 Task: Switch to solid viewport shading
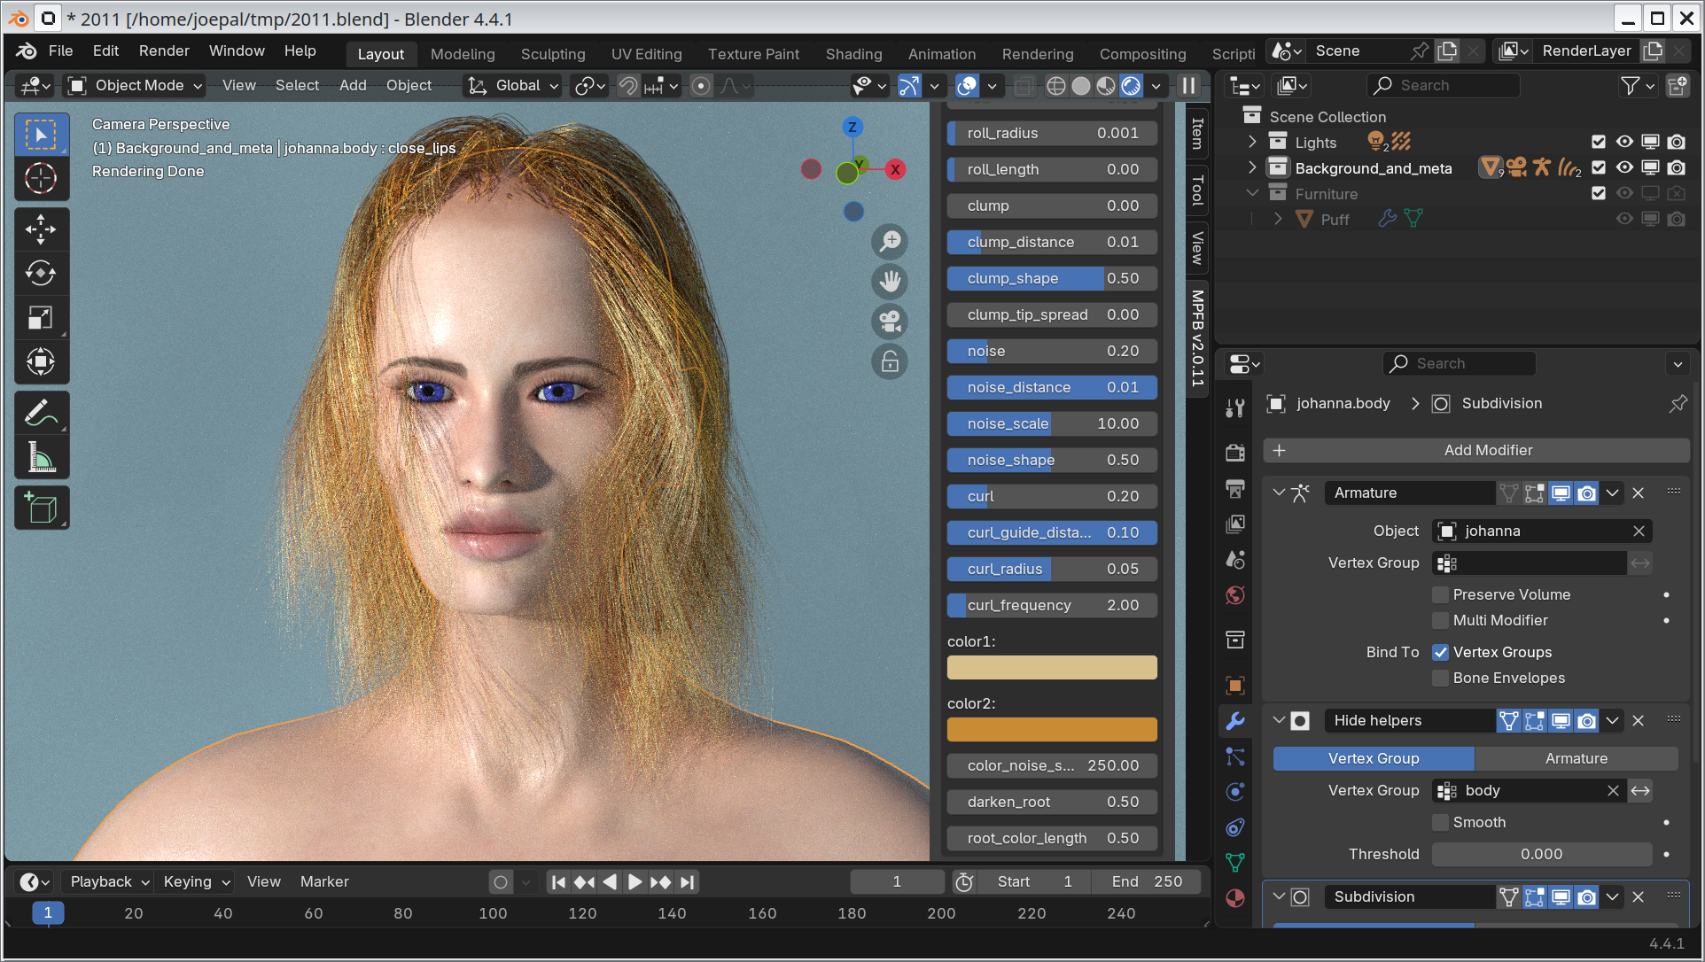(x=1081, y=86)
